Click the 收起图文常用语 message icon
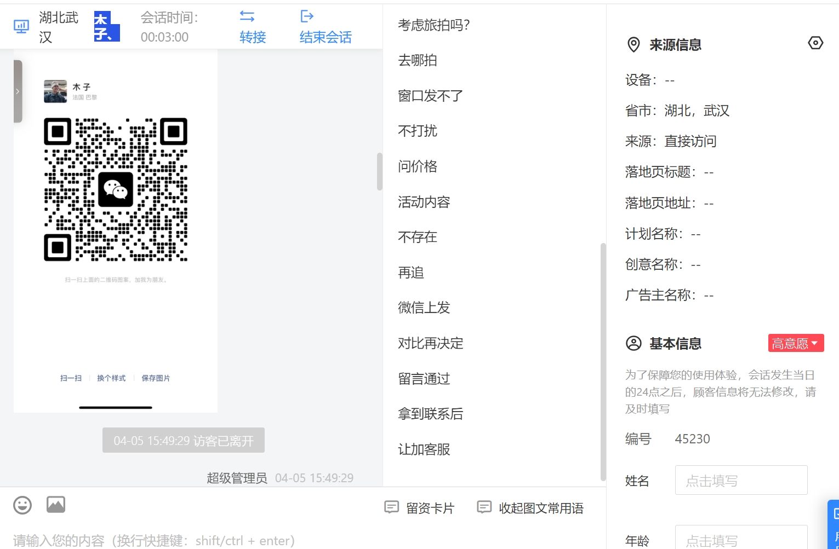The image size is (839, 549). [x=484, y=507]
